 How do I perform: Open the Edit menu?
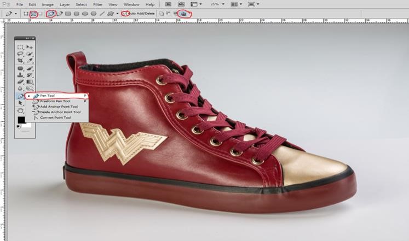point(32,4)
